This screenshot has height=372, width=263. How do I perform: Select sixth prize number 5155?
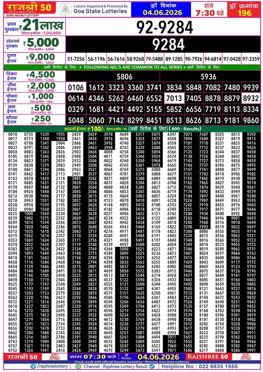[x=154, y=109]
